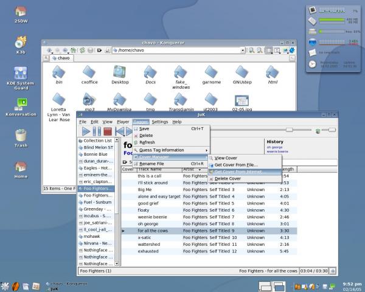This screenshot has height=292, width=365.
Task: Select track 'Big Me'
Action: tap(209, 190)
